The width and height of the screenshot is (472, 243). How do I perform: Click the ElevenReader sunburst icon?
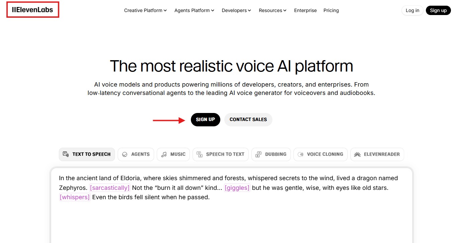(x=357, y=154)
